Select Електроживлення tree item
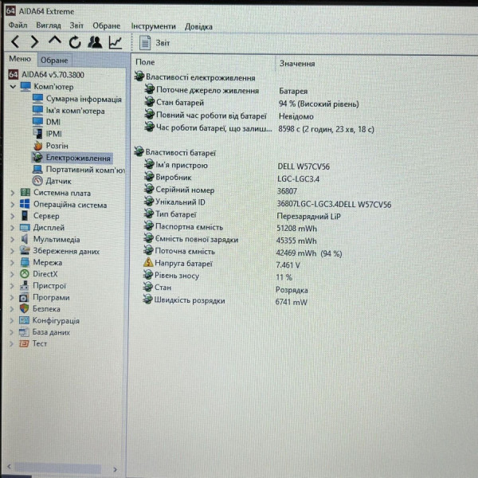478x478 pixels. (78, 158)
